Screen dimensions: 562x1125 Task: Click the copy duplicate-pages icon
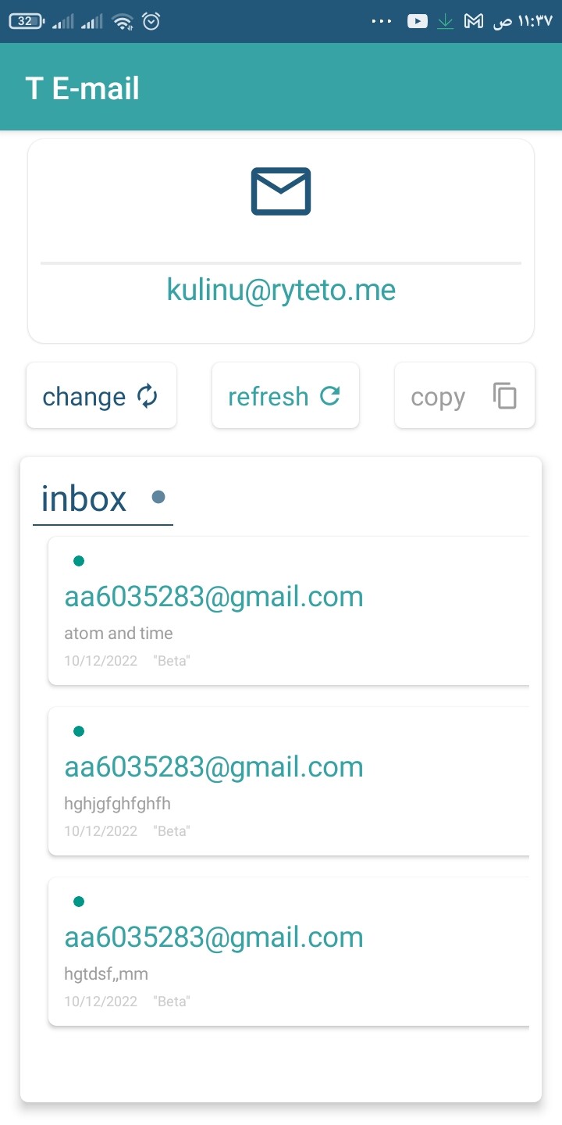click(x=505, y=396)
